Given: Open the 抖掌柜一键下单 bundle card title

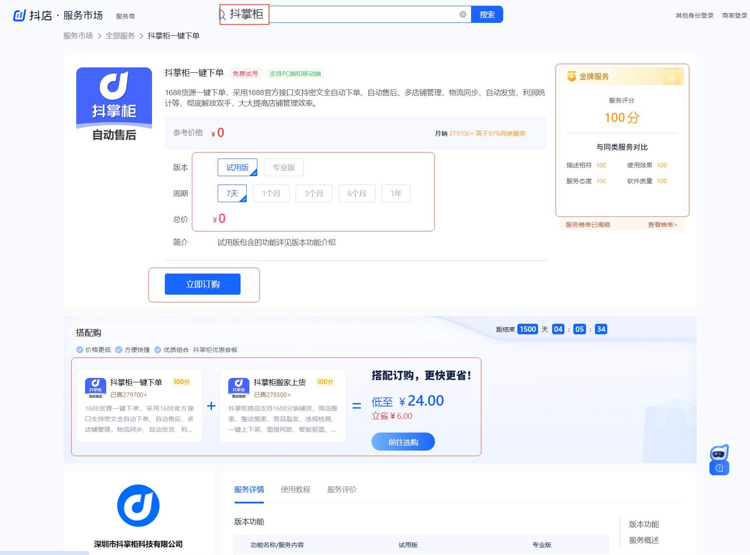Looking at the screenshot, I should [x=136, y=382].
